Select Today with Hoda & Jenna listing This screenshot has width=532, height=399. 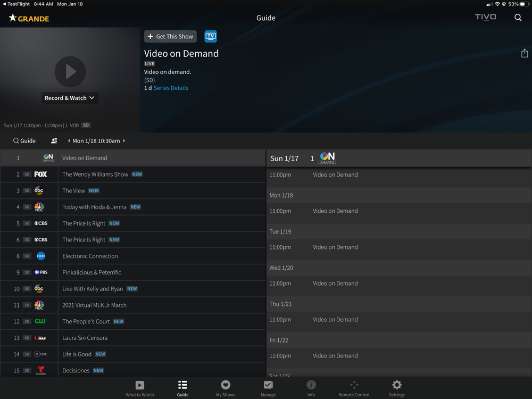[162, 207]
